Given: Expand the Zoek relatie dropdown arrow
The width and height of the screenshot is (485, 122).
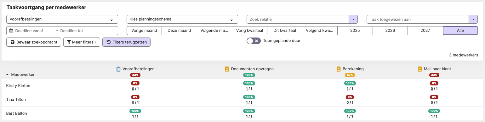Looking at the screenshot, I should pyautogui.click(x=353, y=19).
